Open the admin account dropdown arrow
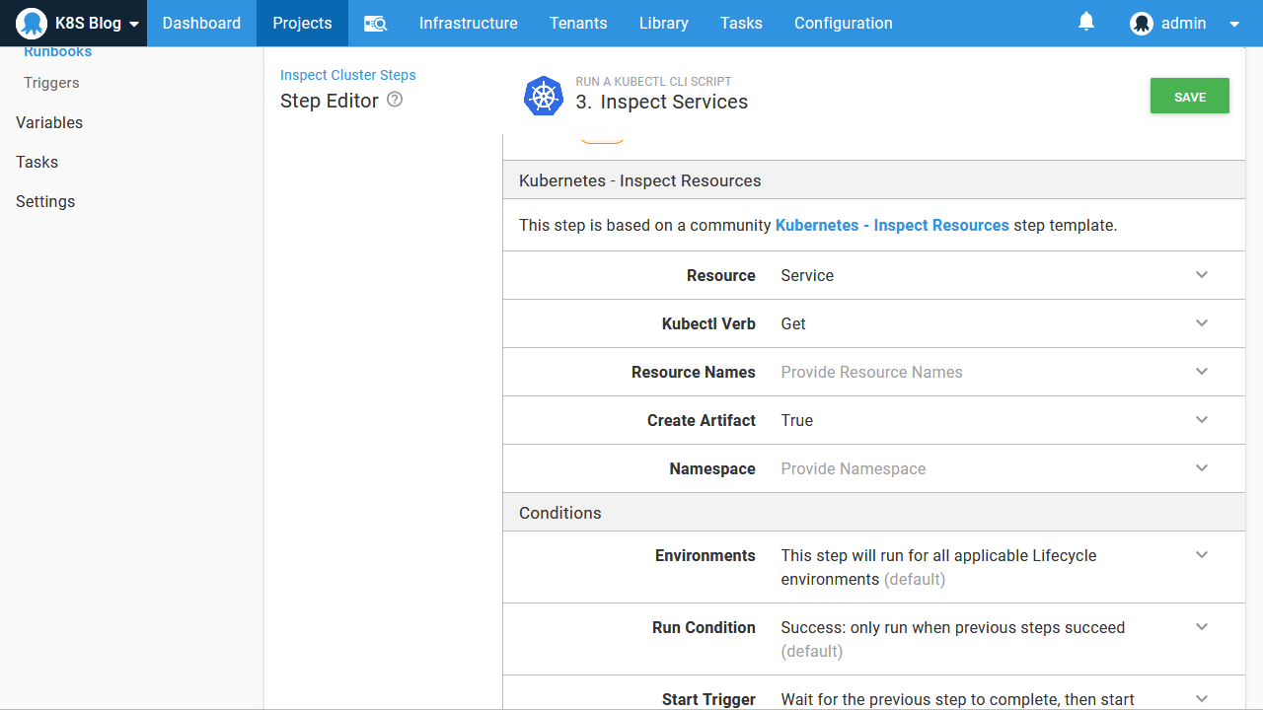This screenshot has height=710, width=1263. pyautogui.click(x=1234, y=24)
